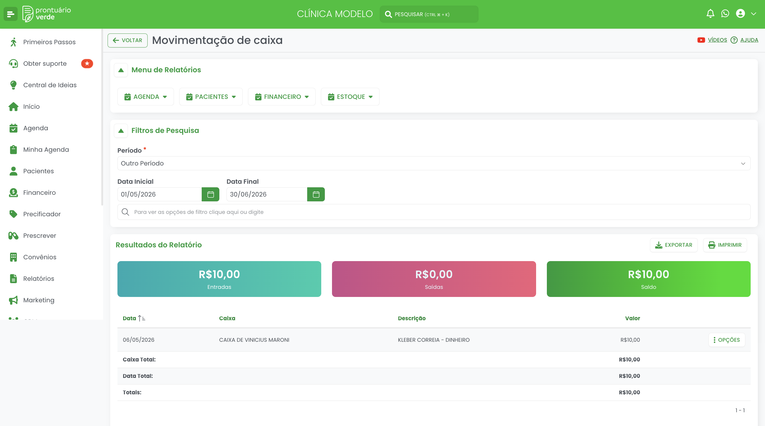Click the Prontuário Verde logo
This screenshot has height=426, width=765.
[47, 14]
